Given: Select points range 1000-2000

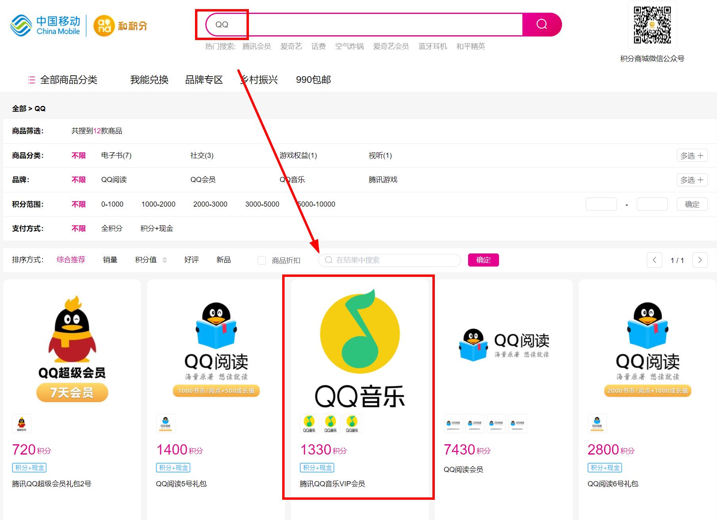Looking at the screenshot, I should [159, 204].
